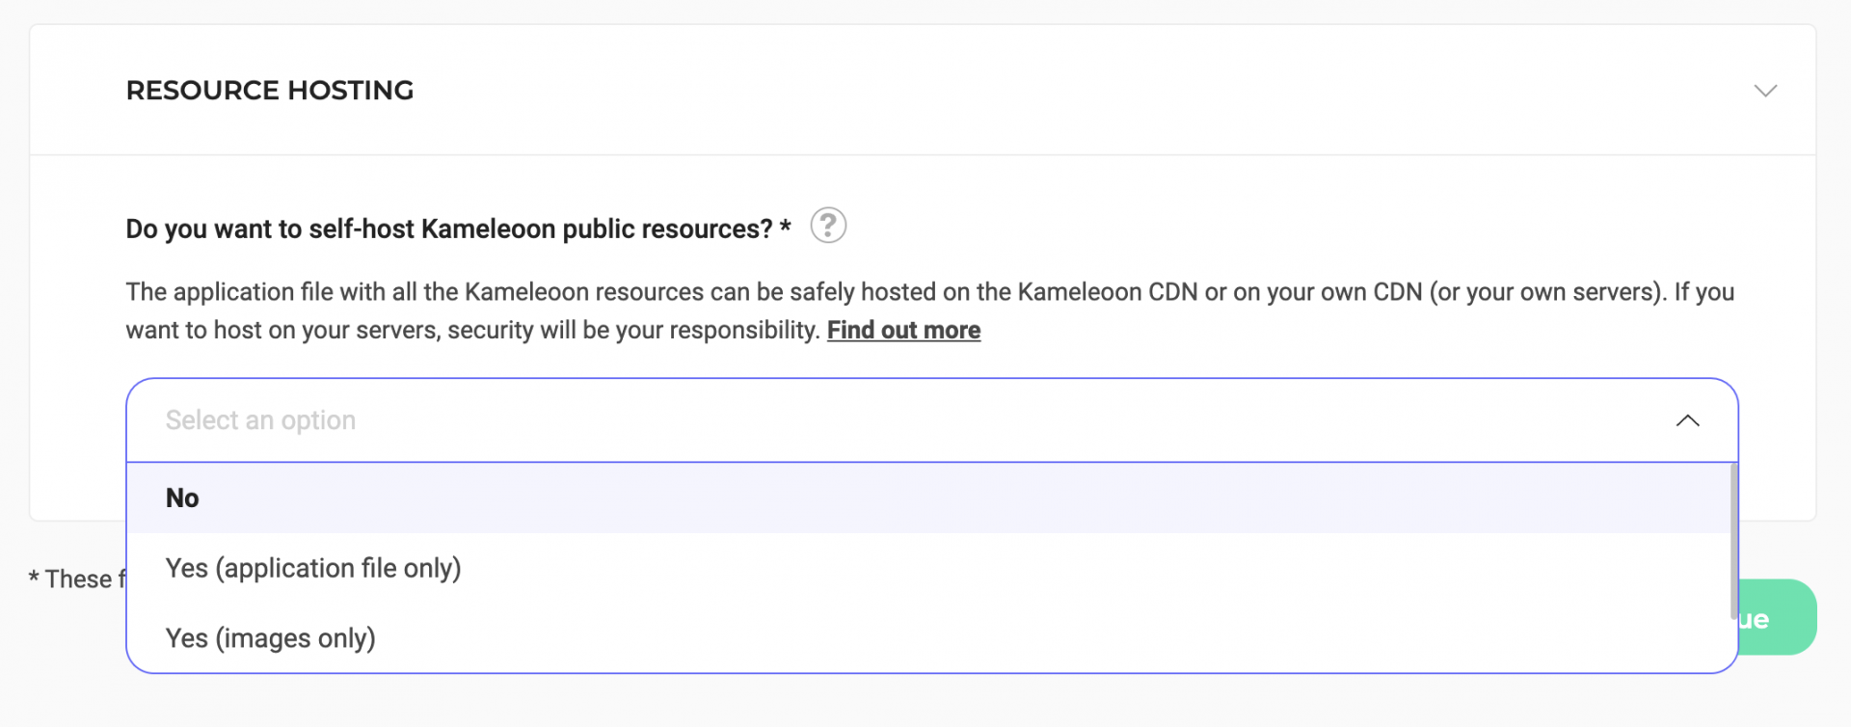
Task: Click the dropdown list scrollbar
Action: pyautogui.click(x=1733, y=541)
